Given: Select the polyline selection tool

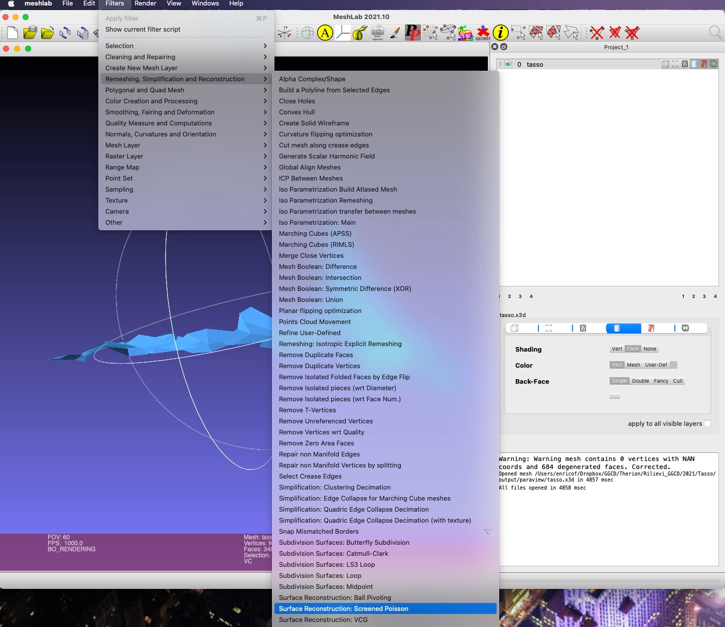Looking at the screenshot, I should pyautogui.click(x=571, y=33).
